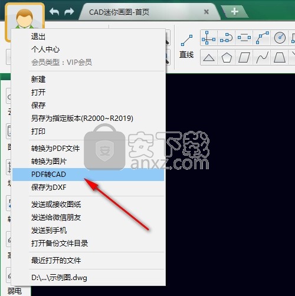295x296 pixels.
Task: Select highlighted PDF转CAD entry
Action: pyautogui.click(x=88, y=175)
